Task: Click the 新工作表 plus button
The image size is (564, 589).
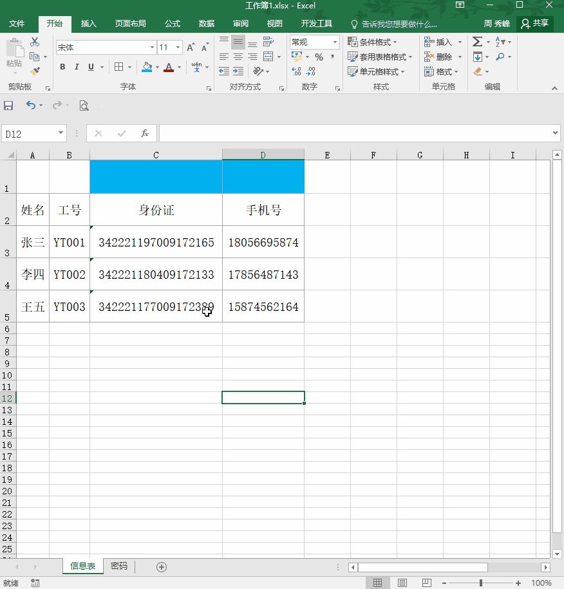Action: point(161,566)
